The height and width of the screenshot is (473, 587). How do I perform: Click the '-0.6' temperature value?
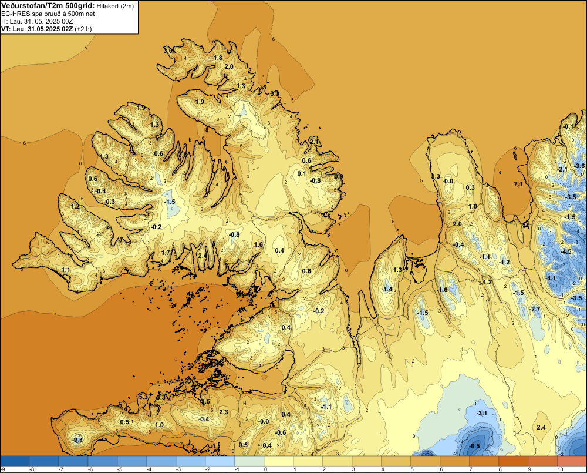[x=281, y=432]
